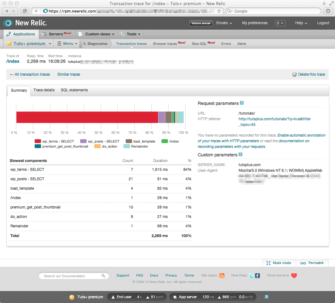Click the Diagnostics magnifier icon

pyautogui.click(x=84, y=44)
